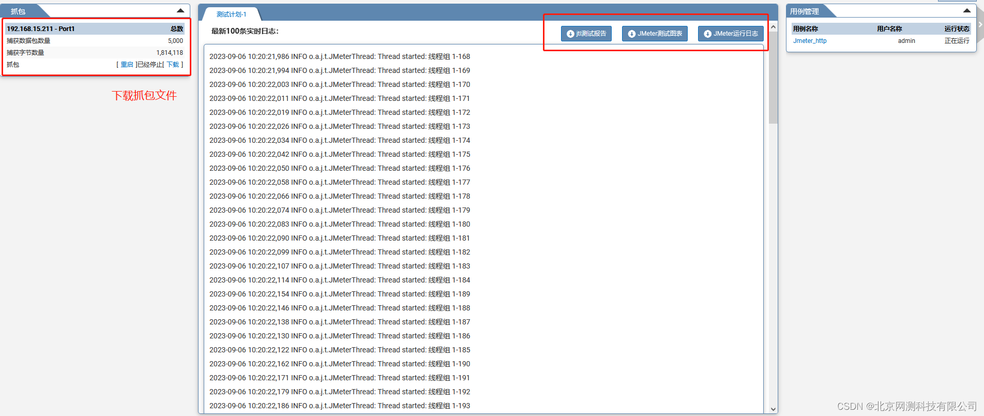
Task: Click the log scrollbar up arrow
Action: [773, 27]
